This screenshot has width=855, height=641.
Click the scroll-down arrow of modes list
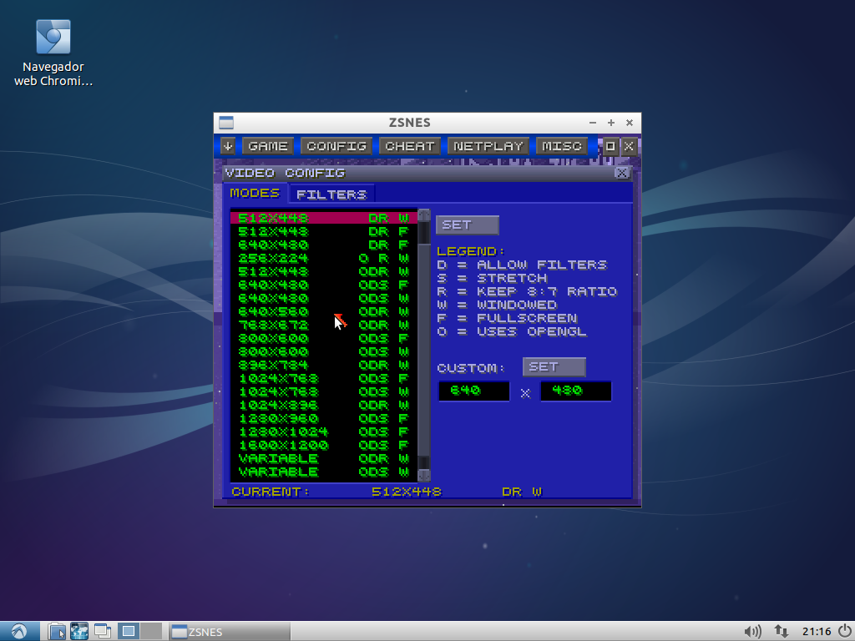(x=423, y=475)
